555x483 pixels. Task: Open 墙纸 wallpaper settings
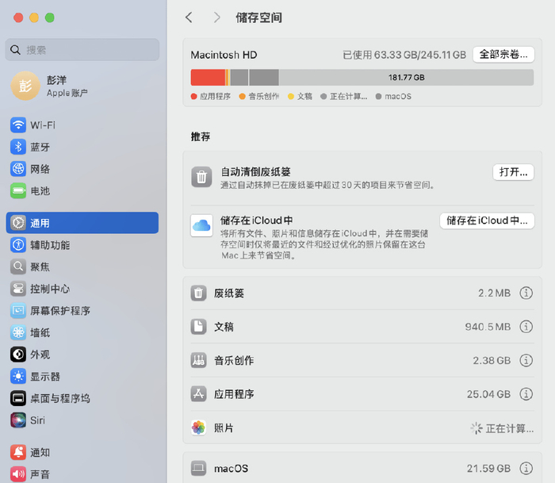click(x=82, y=332)
